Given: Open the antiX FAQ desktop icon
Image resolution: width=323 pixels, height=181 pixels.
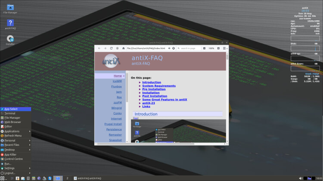Looking at the screenshot, I should point(10,25).
